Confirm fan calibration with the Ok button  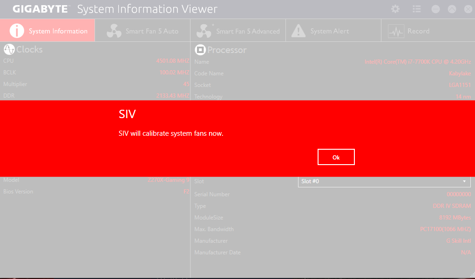pyautogui.click(x=336, y=157)
